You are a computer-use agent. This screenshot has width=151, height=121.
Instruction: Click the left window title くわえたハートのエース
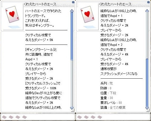coord(40,4)
